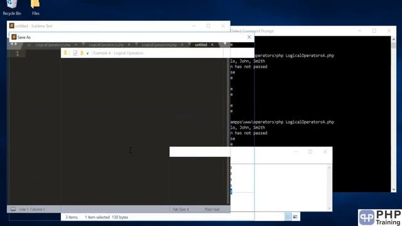Close the untitled tab
402x226 pixels.
tap(212, 45)
